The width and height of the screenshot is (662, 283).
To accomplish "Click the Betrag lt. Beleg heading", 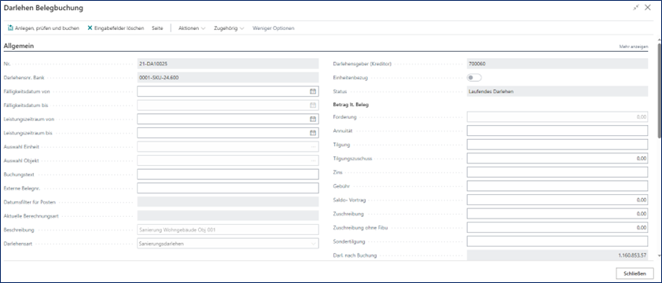I will (351, 105).
